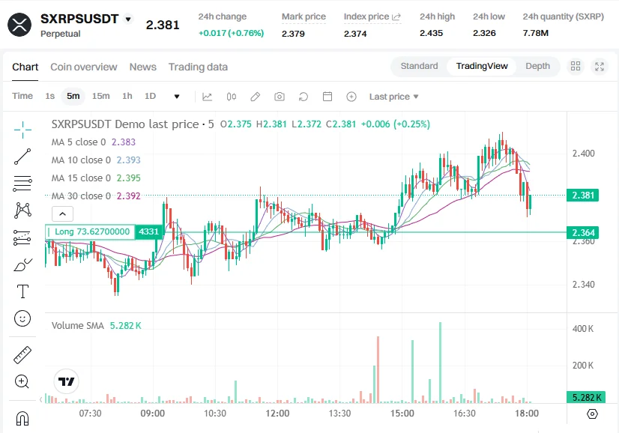Open the indicators chart icon

coord(208,97)
